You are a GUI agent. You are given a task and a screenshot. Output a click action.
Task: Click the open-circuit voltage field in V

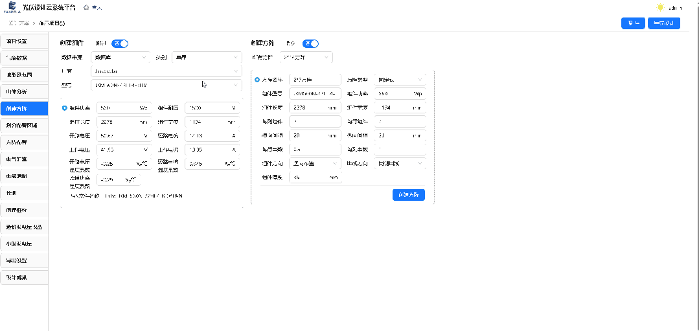[x=124, y=136]
